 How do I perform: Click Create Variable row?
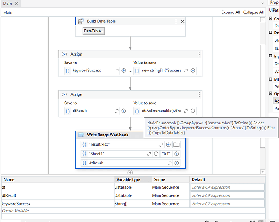pyautogui.click(x=133, y=210)
